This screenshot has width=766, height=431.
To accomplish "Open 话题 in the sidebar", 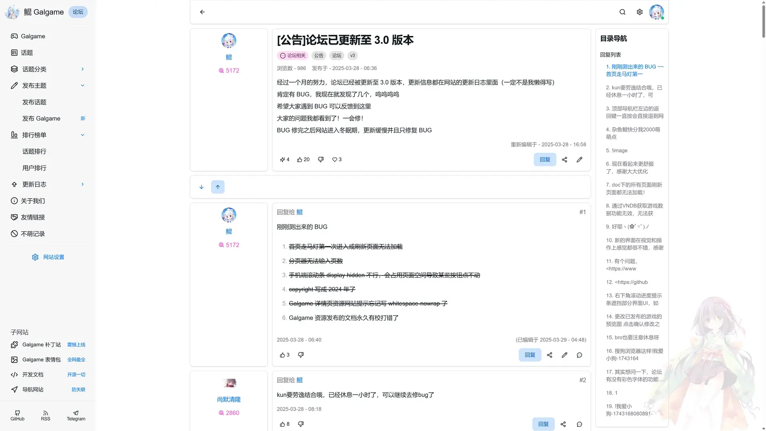I will (48, 53).
